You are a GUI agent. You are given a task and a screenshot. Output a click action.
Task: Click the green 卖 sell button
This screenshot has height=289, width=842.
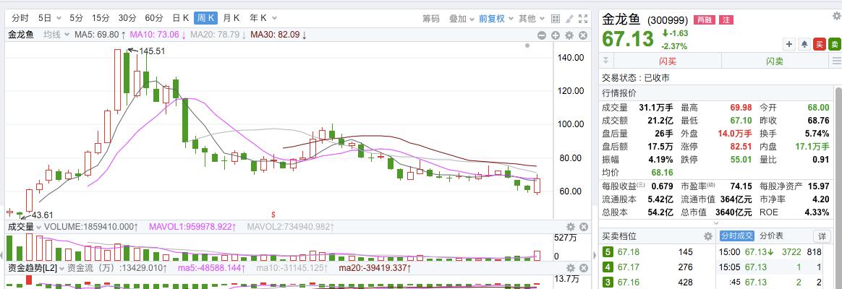coord(835,44)
